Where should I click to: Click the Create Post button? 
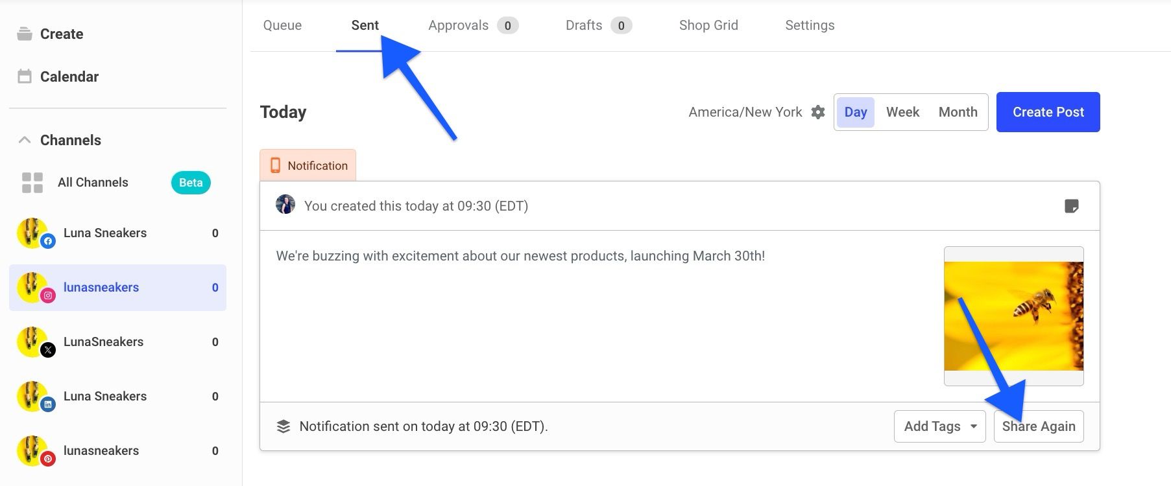1047,111
